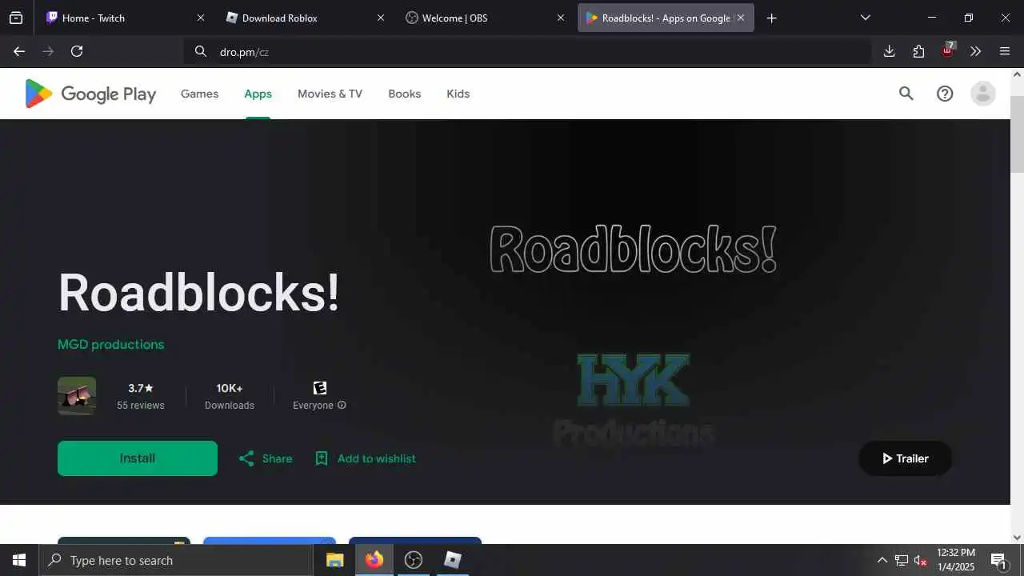Viewport: 1024px width, 576px height.
Task: Open OBS Studio from taskbar
Action: pyautogui.click(x=413, y=560)
